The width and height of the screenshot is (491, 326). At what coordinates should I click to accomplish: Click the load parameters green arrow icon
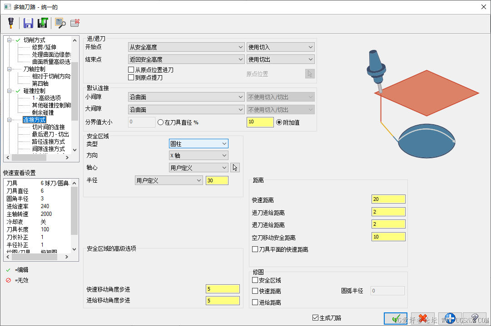pos(43,23)
